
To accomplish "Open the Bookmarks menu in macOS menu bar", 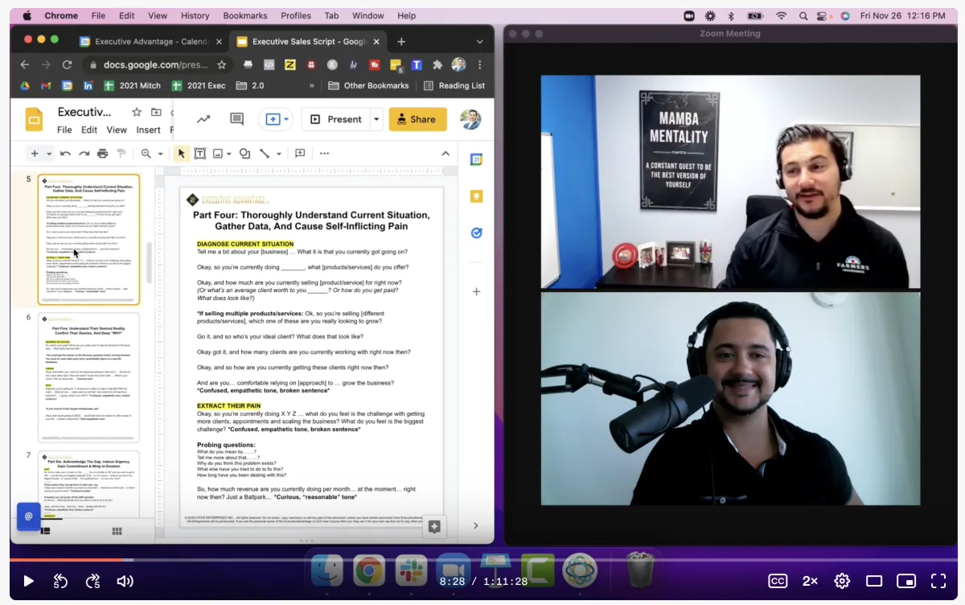I will pyautogui.click(x=245, y=15).
